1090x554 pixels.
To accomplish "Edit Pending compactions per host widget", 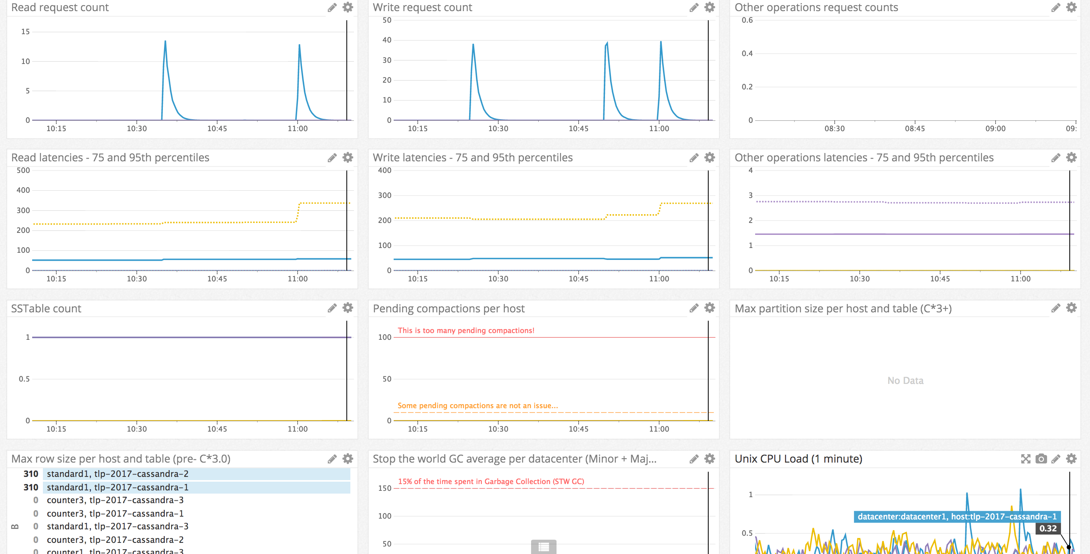I will (694, 308).
